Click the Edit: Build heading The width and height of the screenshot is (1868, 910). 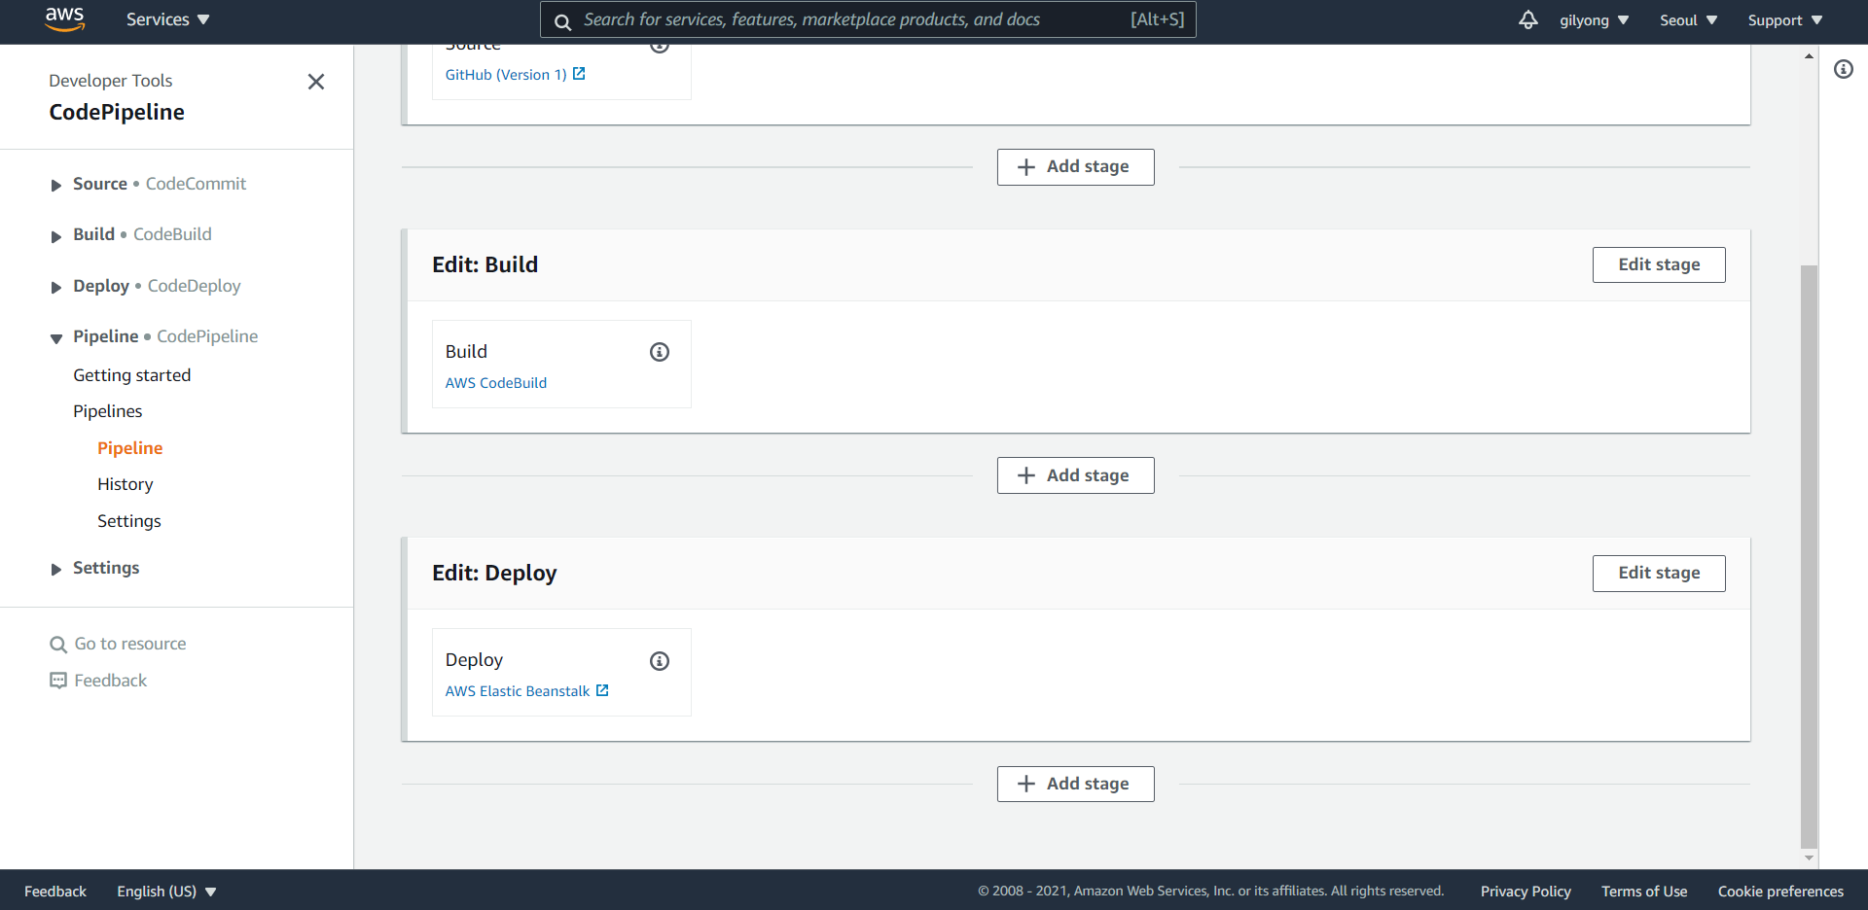click(x=485, y=264)
